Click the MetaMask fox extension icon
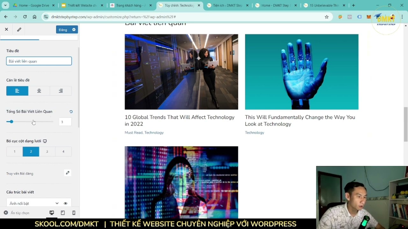This screenshot has height=229, width=408. (x=368, y=17)
